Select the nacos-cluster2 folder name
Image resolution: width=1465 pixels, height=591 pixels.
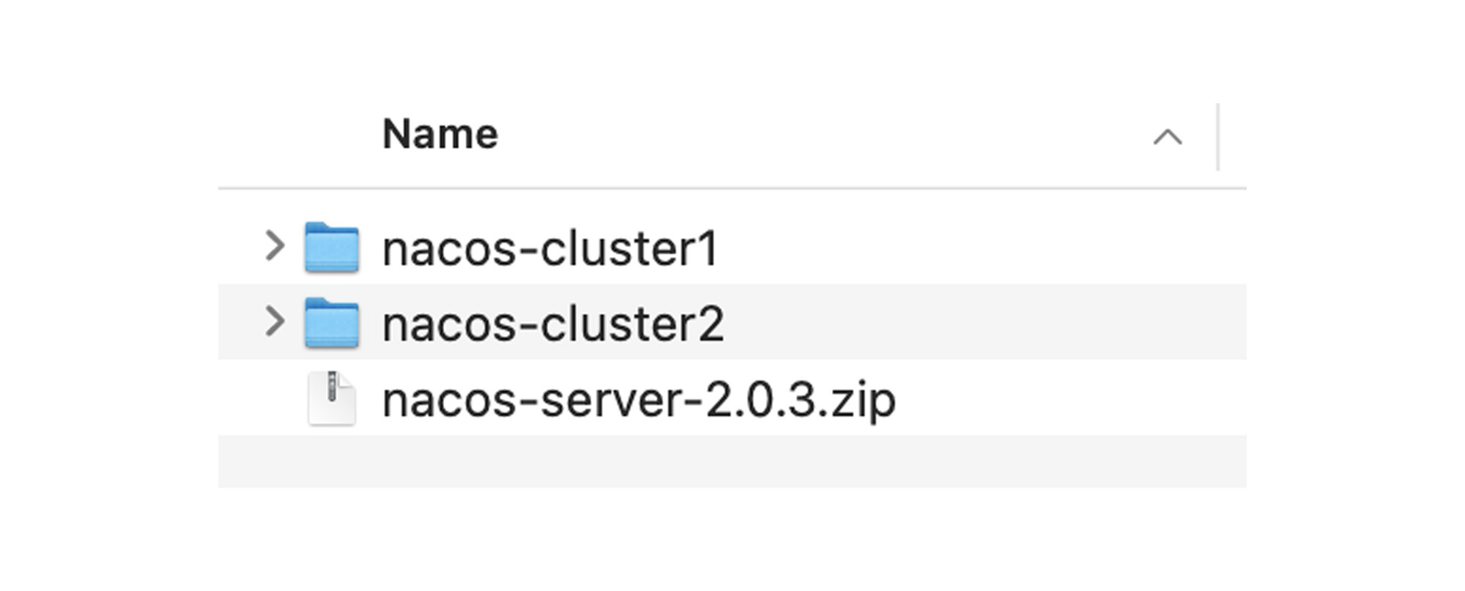coord(553,324)
